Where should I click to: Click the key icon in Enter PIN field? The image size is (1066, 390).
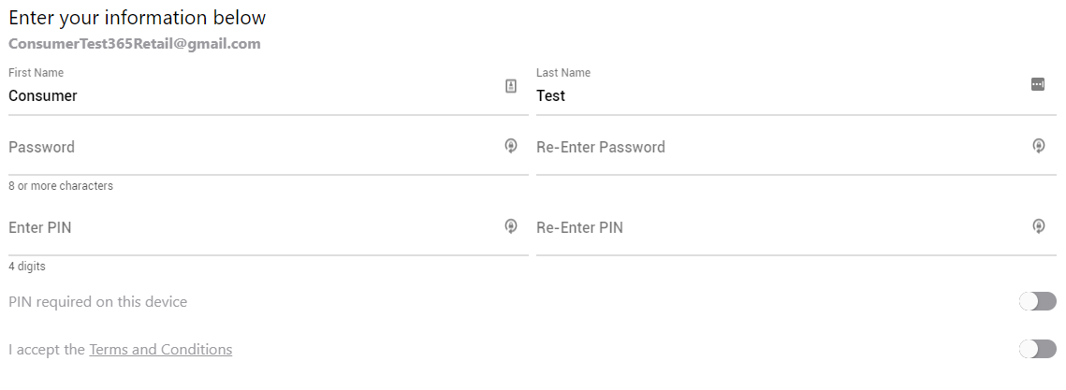tap(511, 226)
